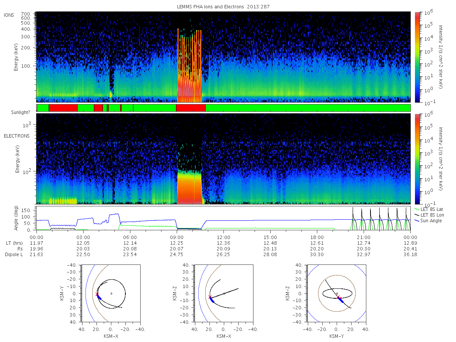Click the 12:00 time axis tick label
Image resolution: width=456 pixels, height=342 pixels.
(223, 237)
